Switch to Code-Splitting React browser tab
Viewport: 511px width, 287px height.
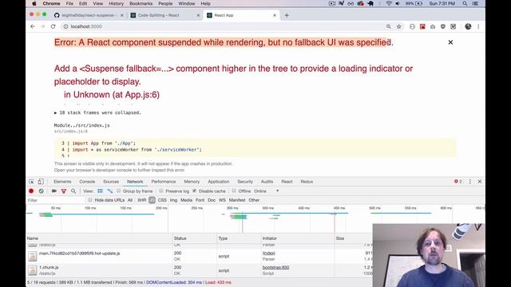point(165,15)
